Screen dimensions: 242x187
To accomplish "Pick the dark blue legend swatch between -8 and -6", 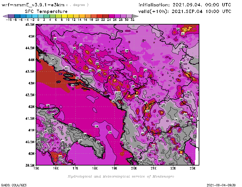I will [17, 16].
